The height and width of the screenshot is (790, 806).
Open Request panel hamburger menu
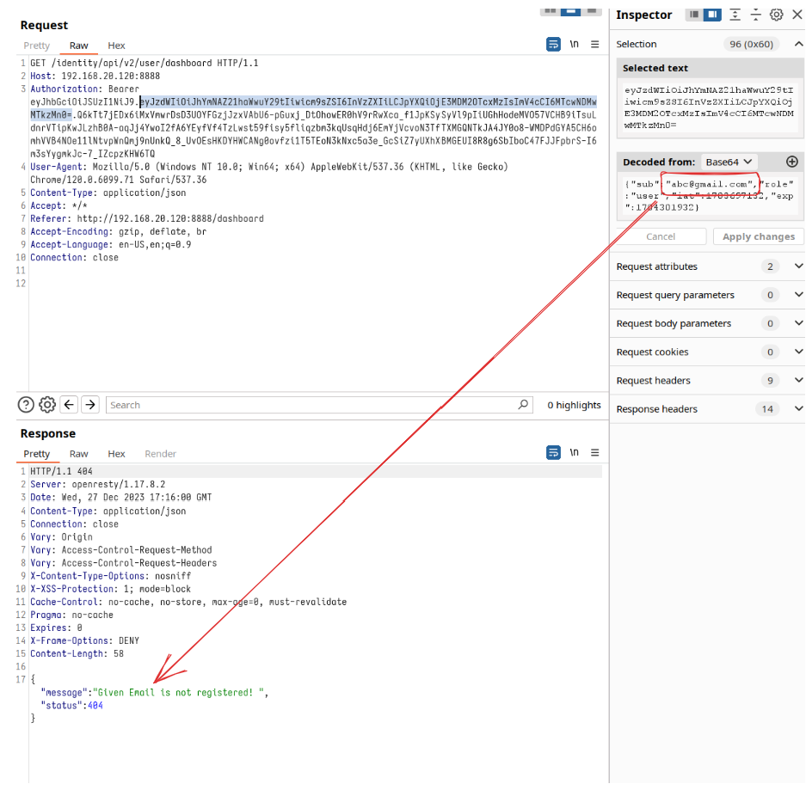(x=594, y=45)
